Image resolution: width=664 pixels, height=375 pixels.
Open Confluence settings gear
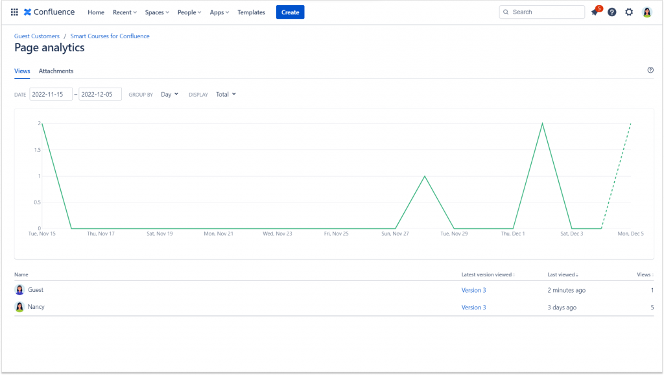628,12
